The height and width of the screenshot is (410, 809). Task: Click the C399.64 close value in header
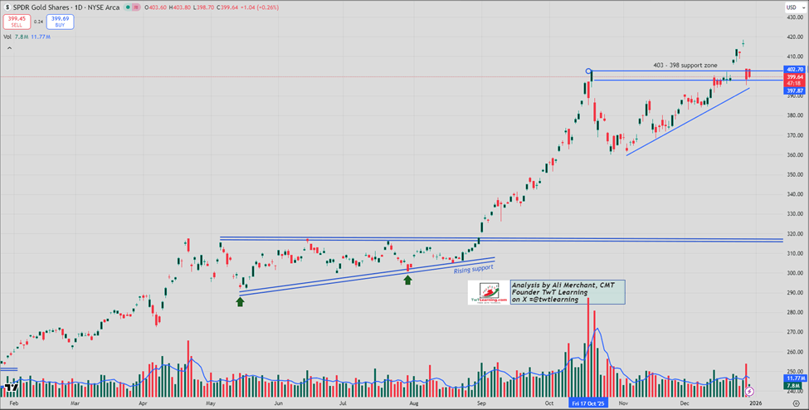[x=226, y=7]
